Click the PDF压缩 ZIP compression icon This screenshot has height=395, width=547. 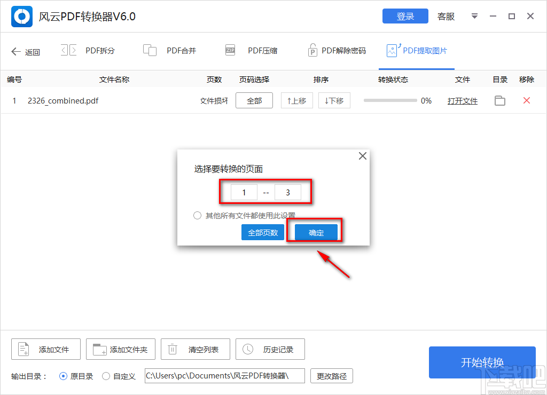pos(230,50)
